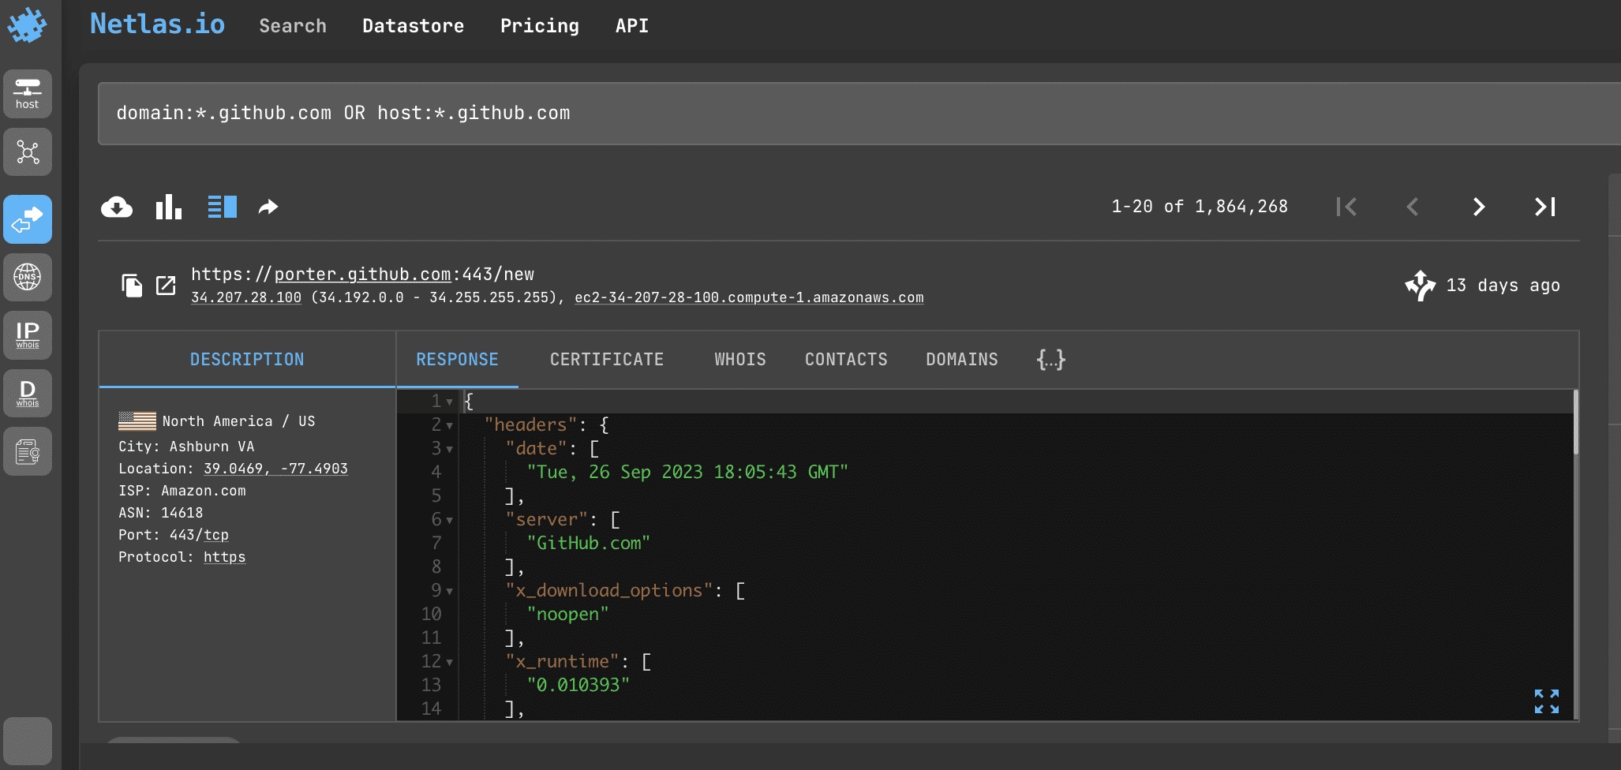Click the '1-20 of 1,864,268' result count

(1200, 207)
